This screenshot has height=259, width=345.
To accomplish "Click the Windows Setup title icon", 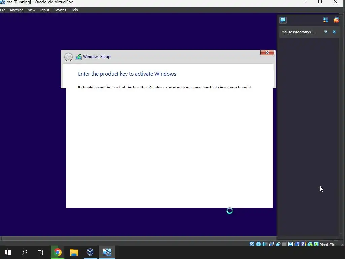I will (79, 57).
